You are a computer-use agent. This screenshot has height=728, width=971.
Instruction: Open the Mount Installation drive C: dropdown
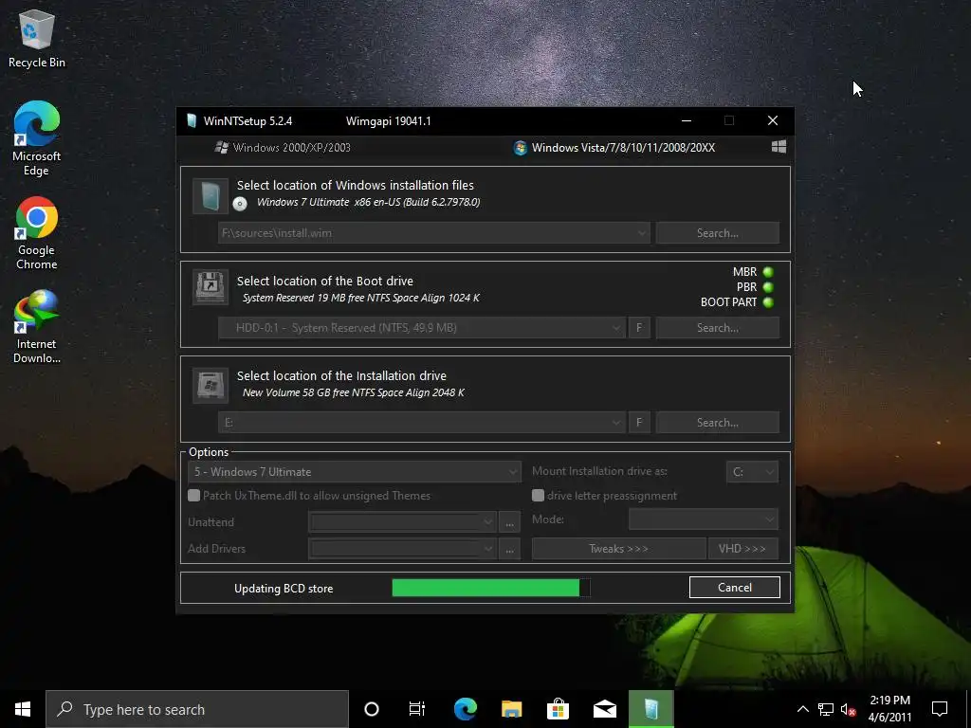point(752,472)
